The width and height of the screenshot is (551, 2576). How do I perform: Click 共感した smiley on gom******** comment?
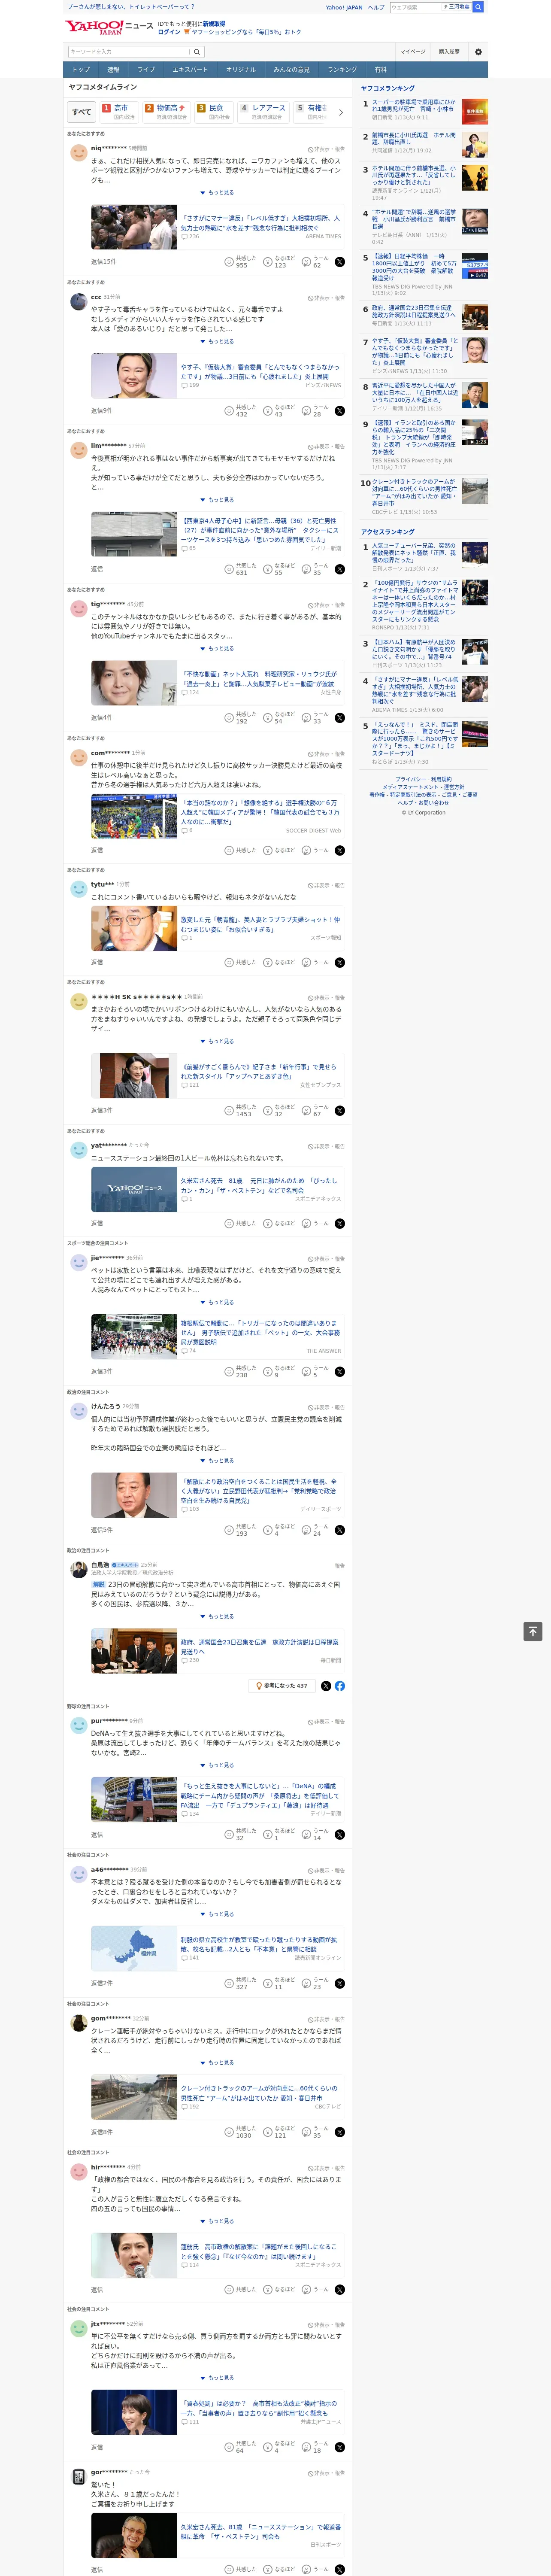pos(229,2132)
